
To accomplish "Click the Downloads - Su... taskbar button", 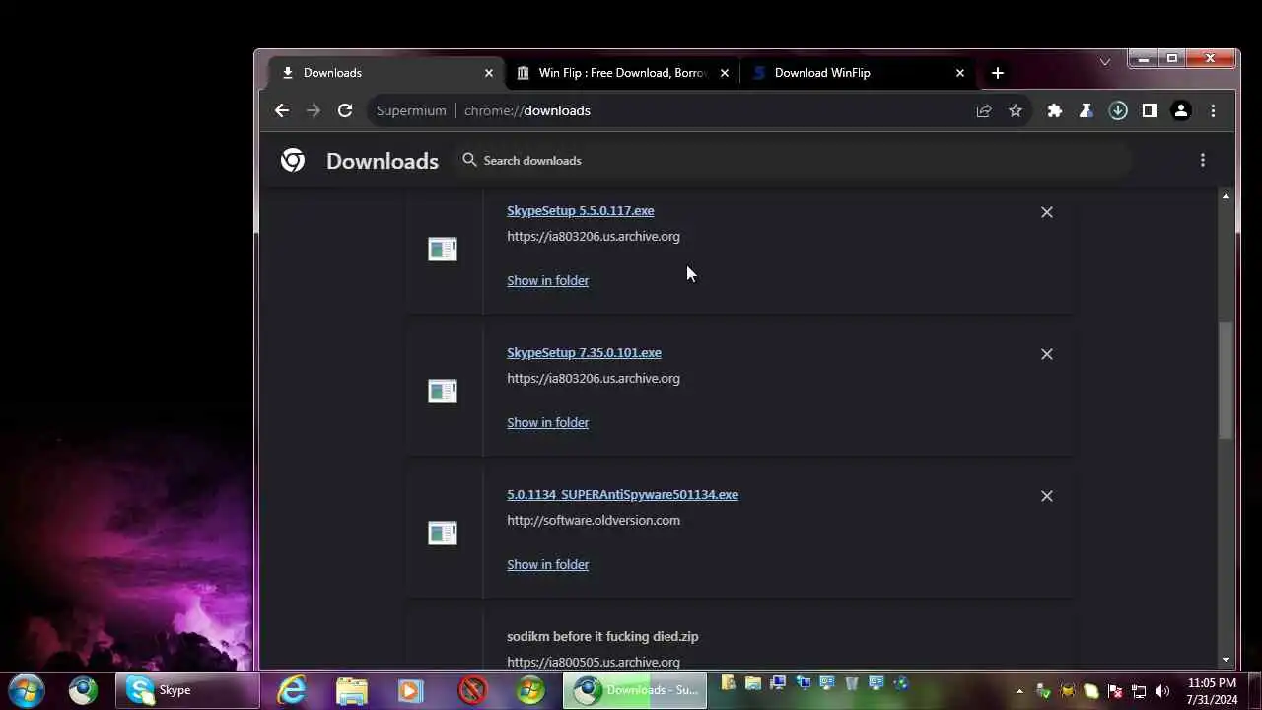I will [x=635, y=690].
